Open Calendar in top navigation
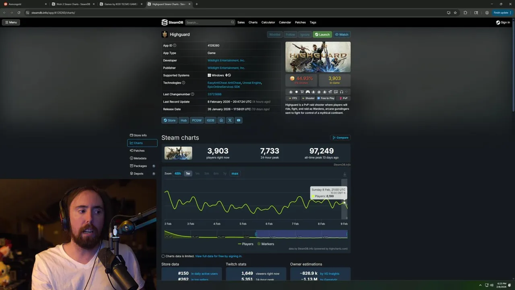Viewport: 515px width, 290px height. [x=285, y=23]
